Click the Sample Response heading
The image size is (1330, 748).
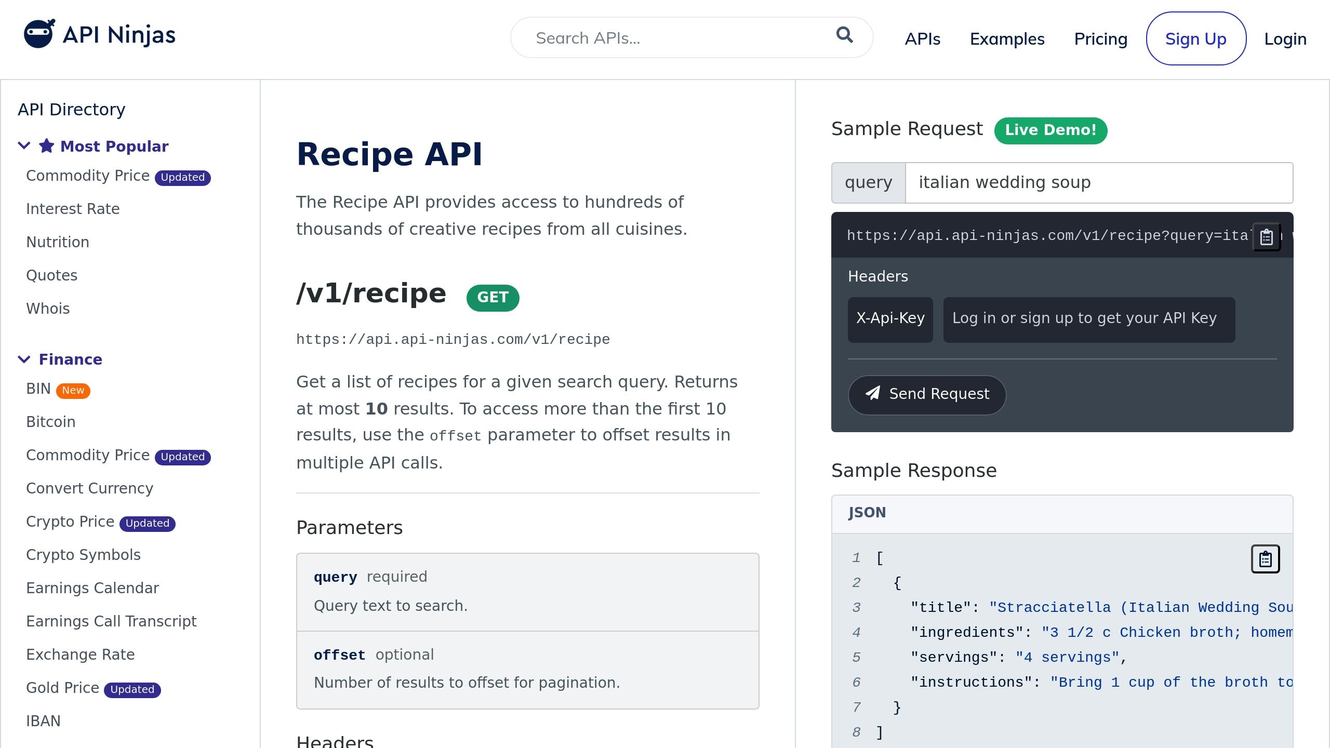coord(914,471)
